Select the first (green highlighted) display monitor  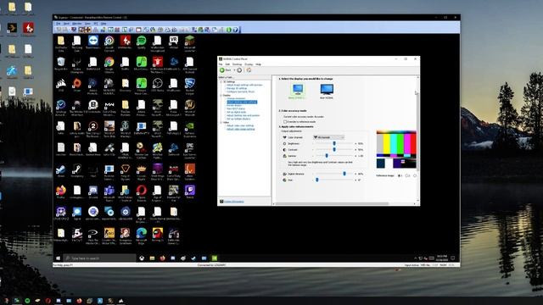click(x=298, y=91)
